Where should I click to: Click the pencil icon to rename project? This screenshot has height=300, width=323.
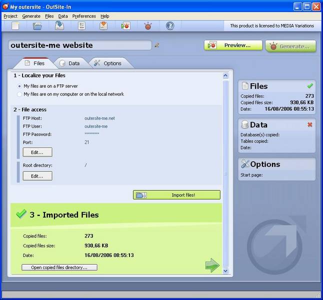coord(157,45)
